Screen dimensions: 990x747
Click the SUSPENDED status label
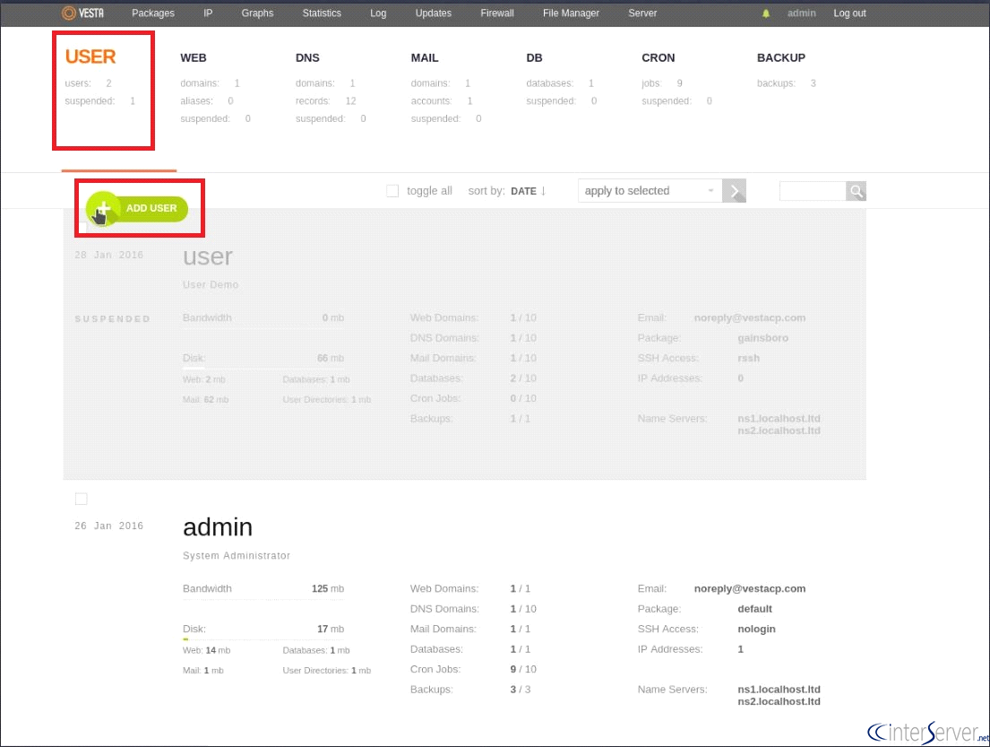(x=112, y=319)
